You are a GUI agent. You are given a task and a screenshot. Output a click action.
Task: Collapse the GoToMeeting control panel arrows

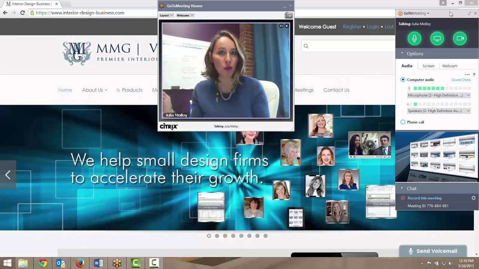pos(469,13)
